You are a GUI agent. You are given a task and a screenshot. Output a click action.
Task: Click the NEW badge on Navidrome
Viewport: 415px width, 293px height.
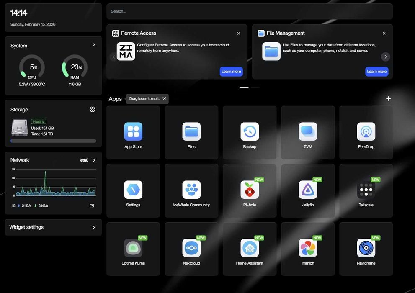375,238
